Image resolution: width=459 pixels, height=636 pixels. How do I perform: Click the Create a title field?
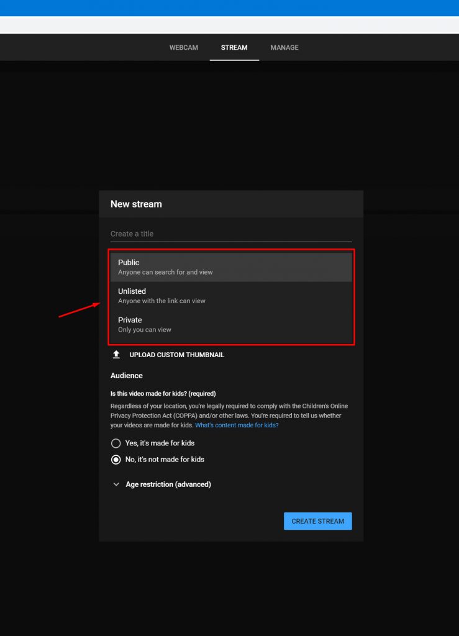click(231, 234)
